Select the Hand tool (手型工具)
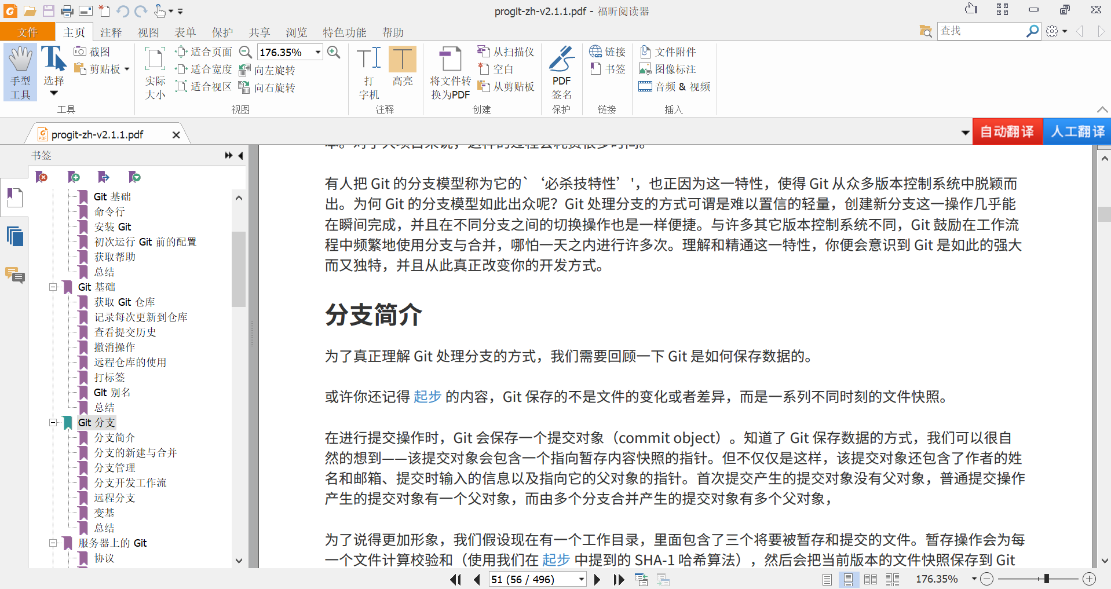Image resolution: width=1111 pixels, height=589 pixels. click(x=20, y=72)
